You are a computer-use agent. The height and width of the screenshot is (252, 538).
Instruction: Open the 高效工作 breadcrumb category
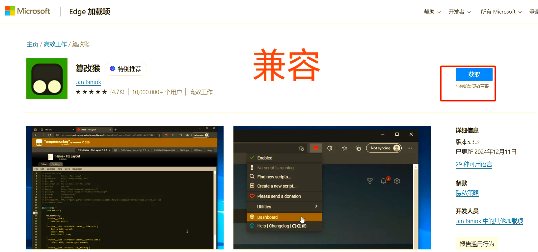coord(55,44)
